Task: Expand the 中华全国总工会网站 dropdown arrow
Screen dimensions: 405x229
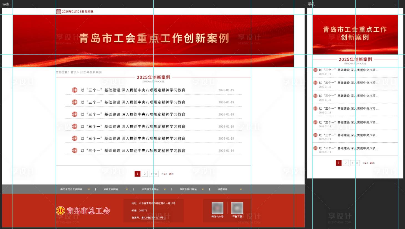Action: click(x=89, y=189)
